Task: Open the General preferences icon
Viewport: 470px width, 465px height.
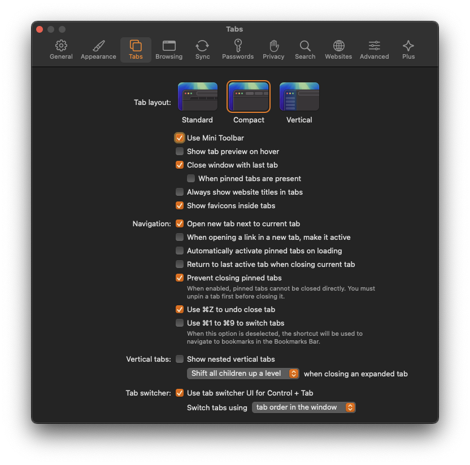Action: click(x=61, y=45)
